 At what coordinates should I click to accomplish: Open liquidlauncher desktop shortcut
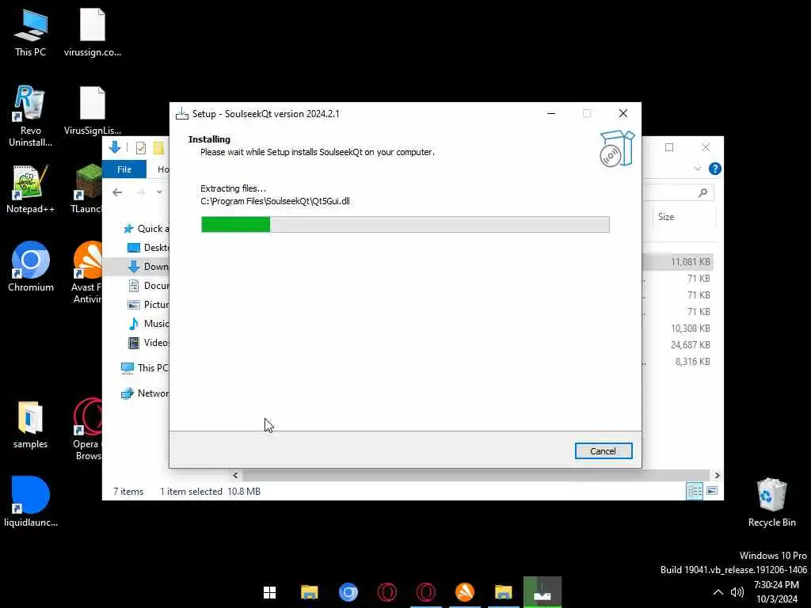click(31, 501)
